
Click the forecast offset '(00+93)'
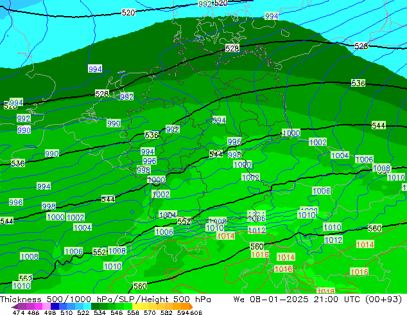383,300
